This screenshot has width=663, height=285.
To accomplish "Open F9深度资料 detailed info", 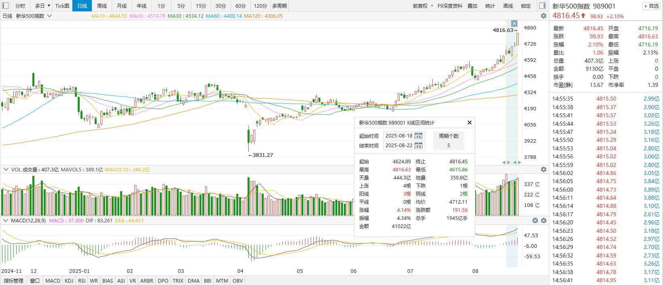I will 450,6.
